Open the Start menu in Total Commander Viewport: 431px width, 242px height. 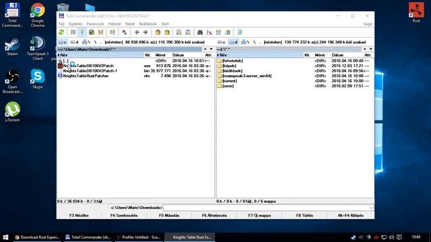click(x=165, y=24)
